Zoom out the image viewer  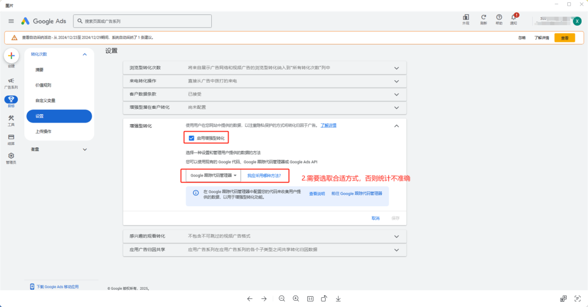click(282, 299)
